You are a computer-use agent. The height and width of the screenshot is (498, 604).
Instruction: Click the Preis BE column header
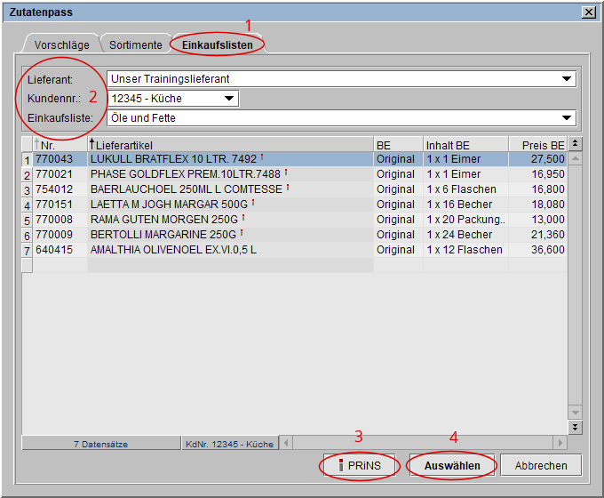pyautogui.click(x=536, y=144)
